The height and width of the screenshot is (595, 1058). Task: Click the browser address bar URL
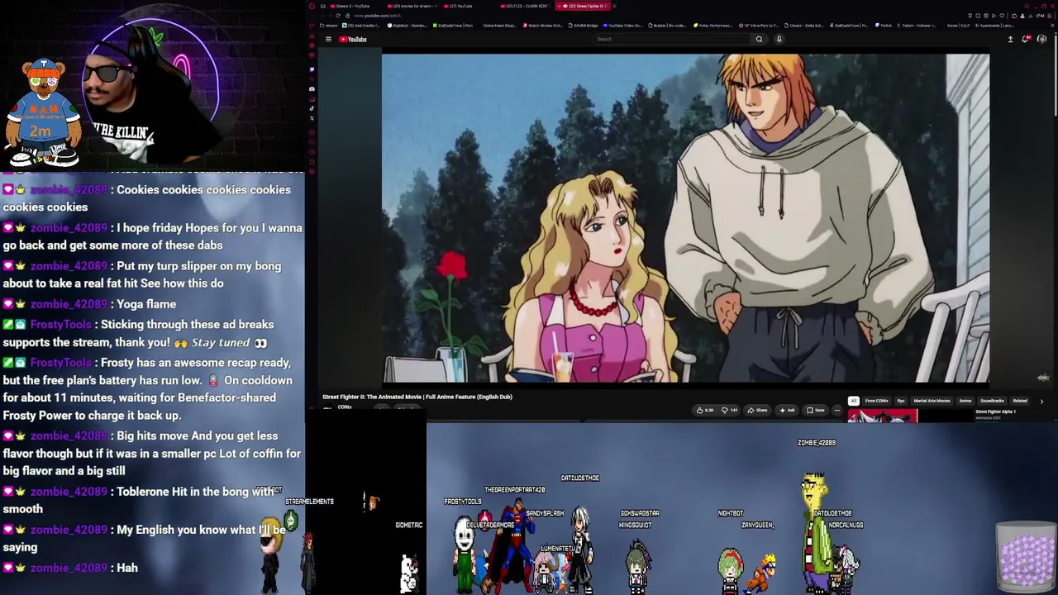[x=377, y=16]
